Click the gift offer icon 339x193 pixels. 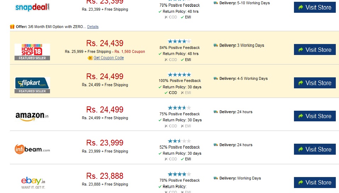click(x=12, y=27)
